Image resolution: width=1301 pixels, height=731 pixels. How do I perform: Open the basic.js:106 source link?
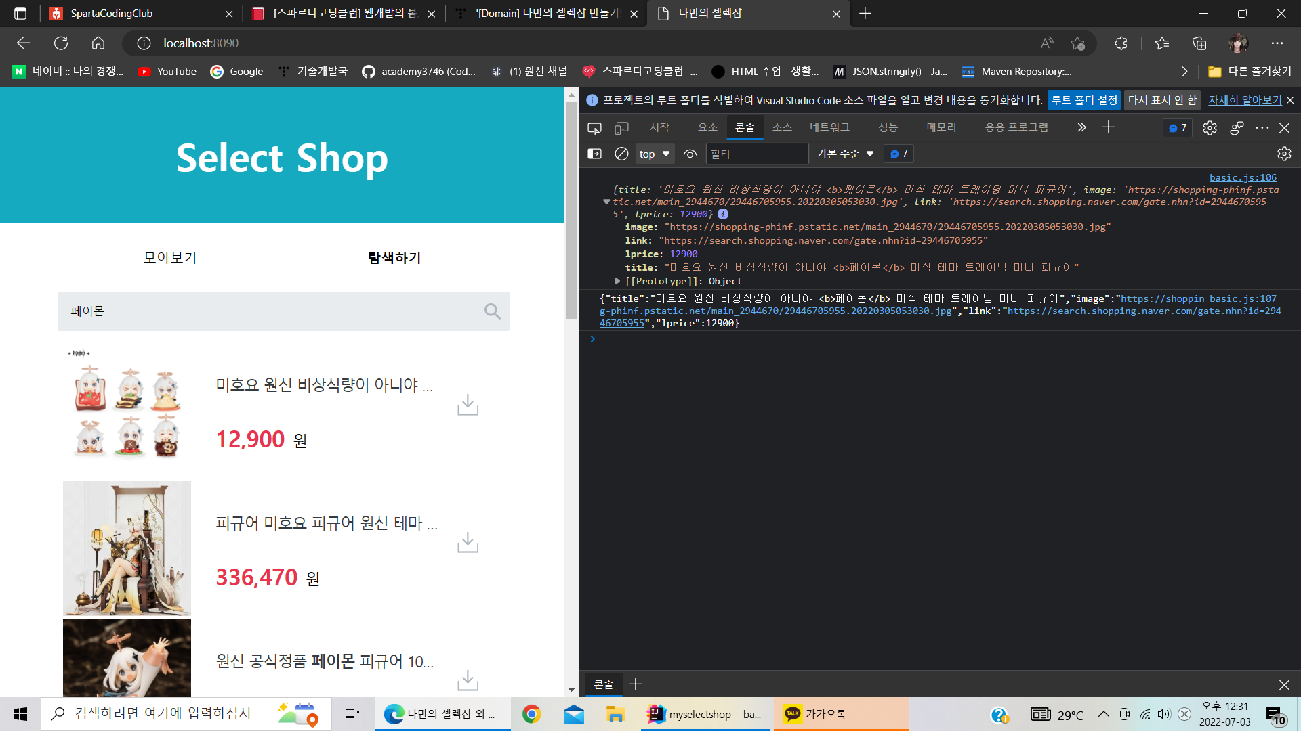[x=1243, y=177]
